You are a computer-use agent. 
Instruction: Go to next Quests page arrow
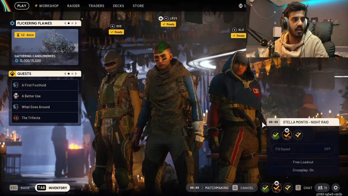pos(76,74)
